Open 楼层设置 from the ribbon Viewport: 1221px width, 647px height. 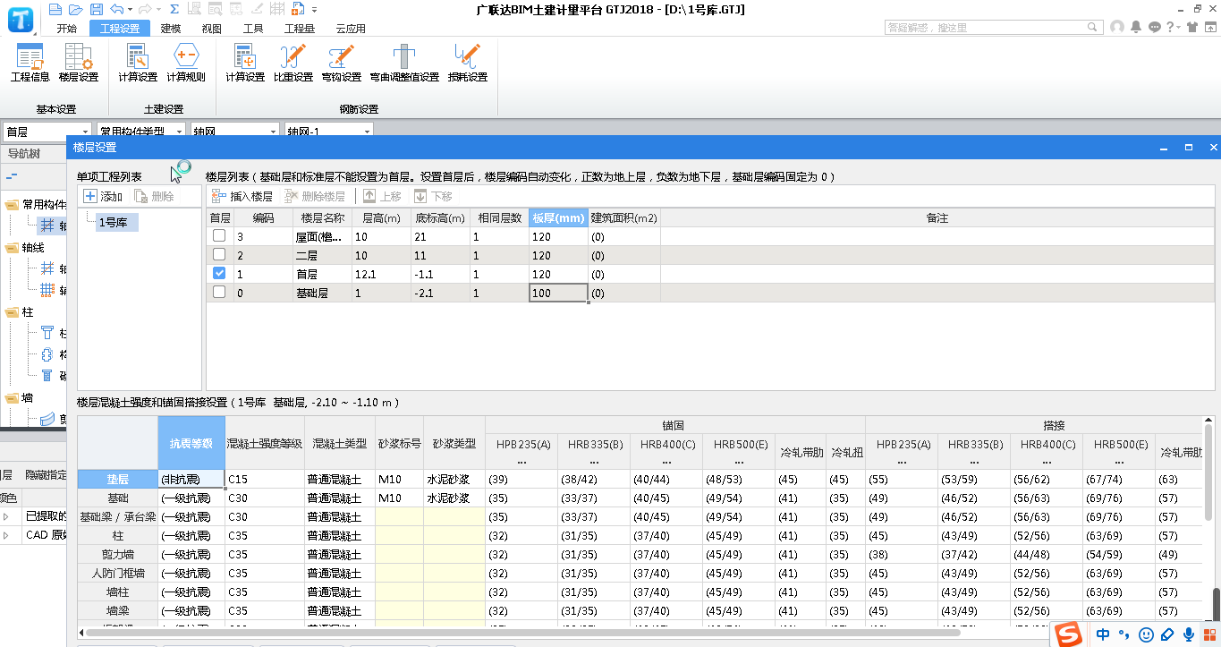pyautogui.click(x=79, y=64)
